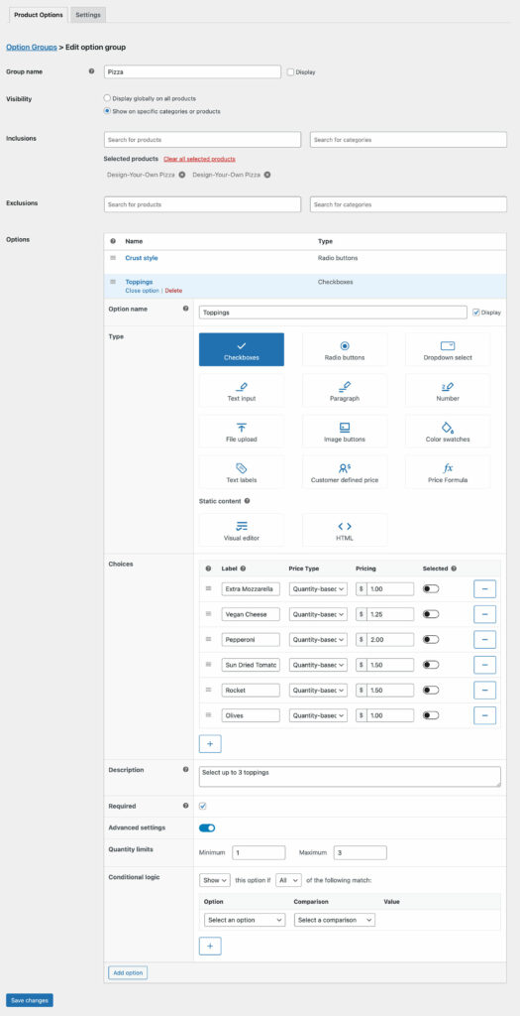Pick the Dropdown select option type
The width and height of the screenshot is (520, 1016).
(448, 349)
